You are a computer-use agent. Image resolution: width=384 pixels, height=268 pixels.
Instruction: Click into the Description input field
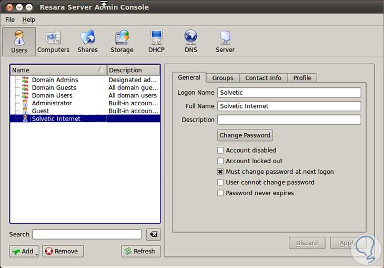(x=289, y=120)
